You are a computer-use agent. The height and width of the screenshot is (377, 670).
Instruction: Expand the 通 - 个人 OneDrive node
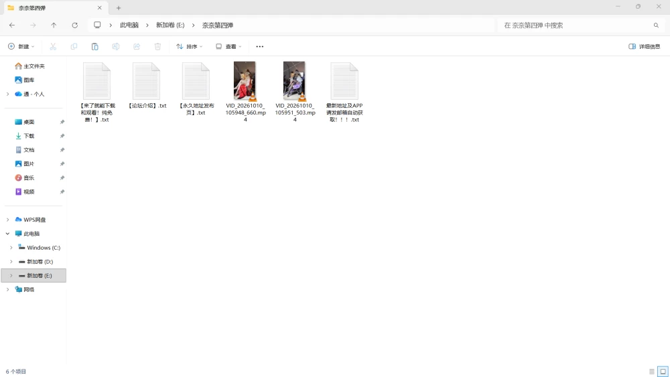pyautogui.click(x=7, y=94)
